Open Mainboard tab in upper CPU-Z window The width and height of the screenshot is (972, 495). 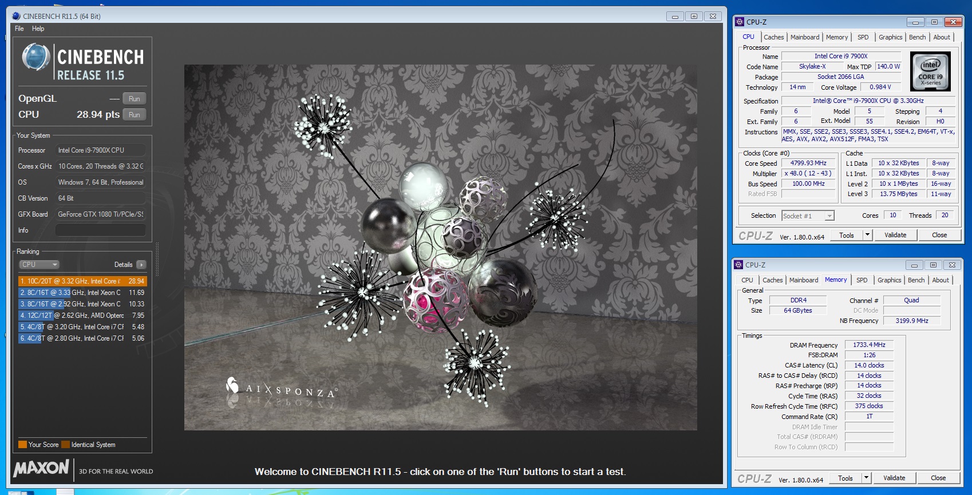click(x=805, y=37)
